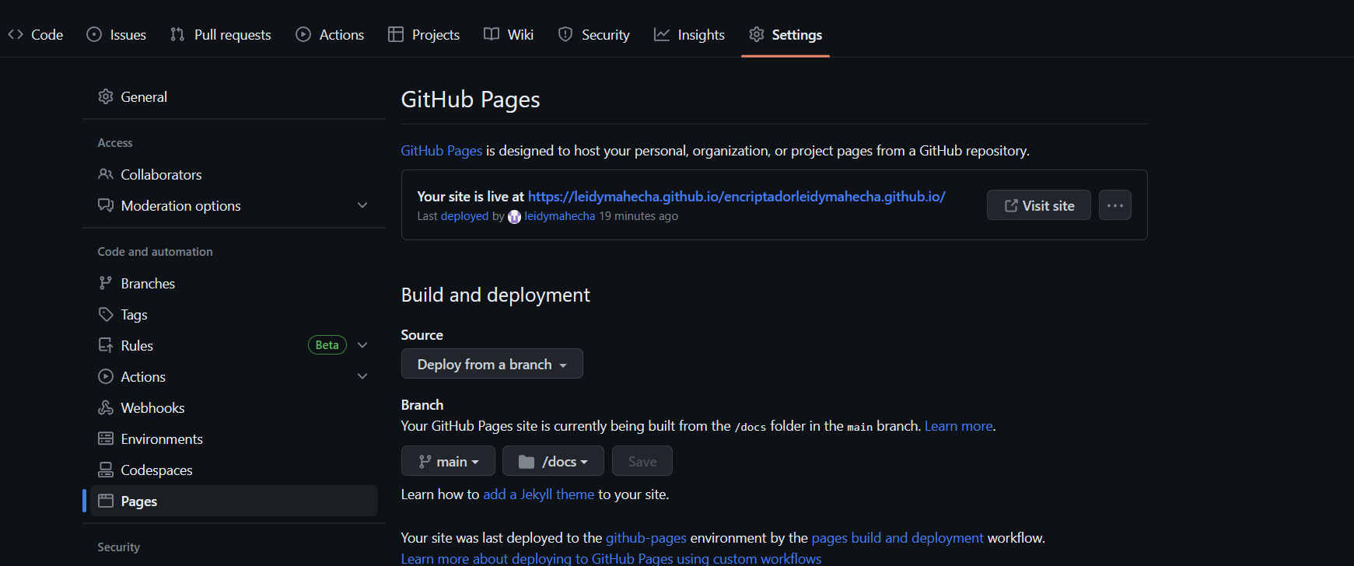The width and height of the screenshot is (1354, 566).
Task: Click the Pages browser icon
Action: click(x=106, y=501)
